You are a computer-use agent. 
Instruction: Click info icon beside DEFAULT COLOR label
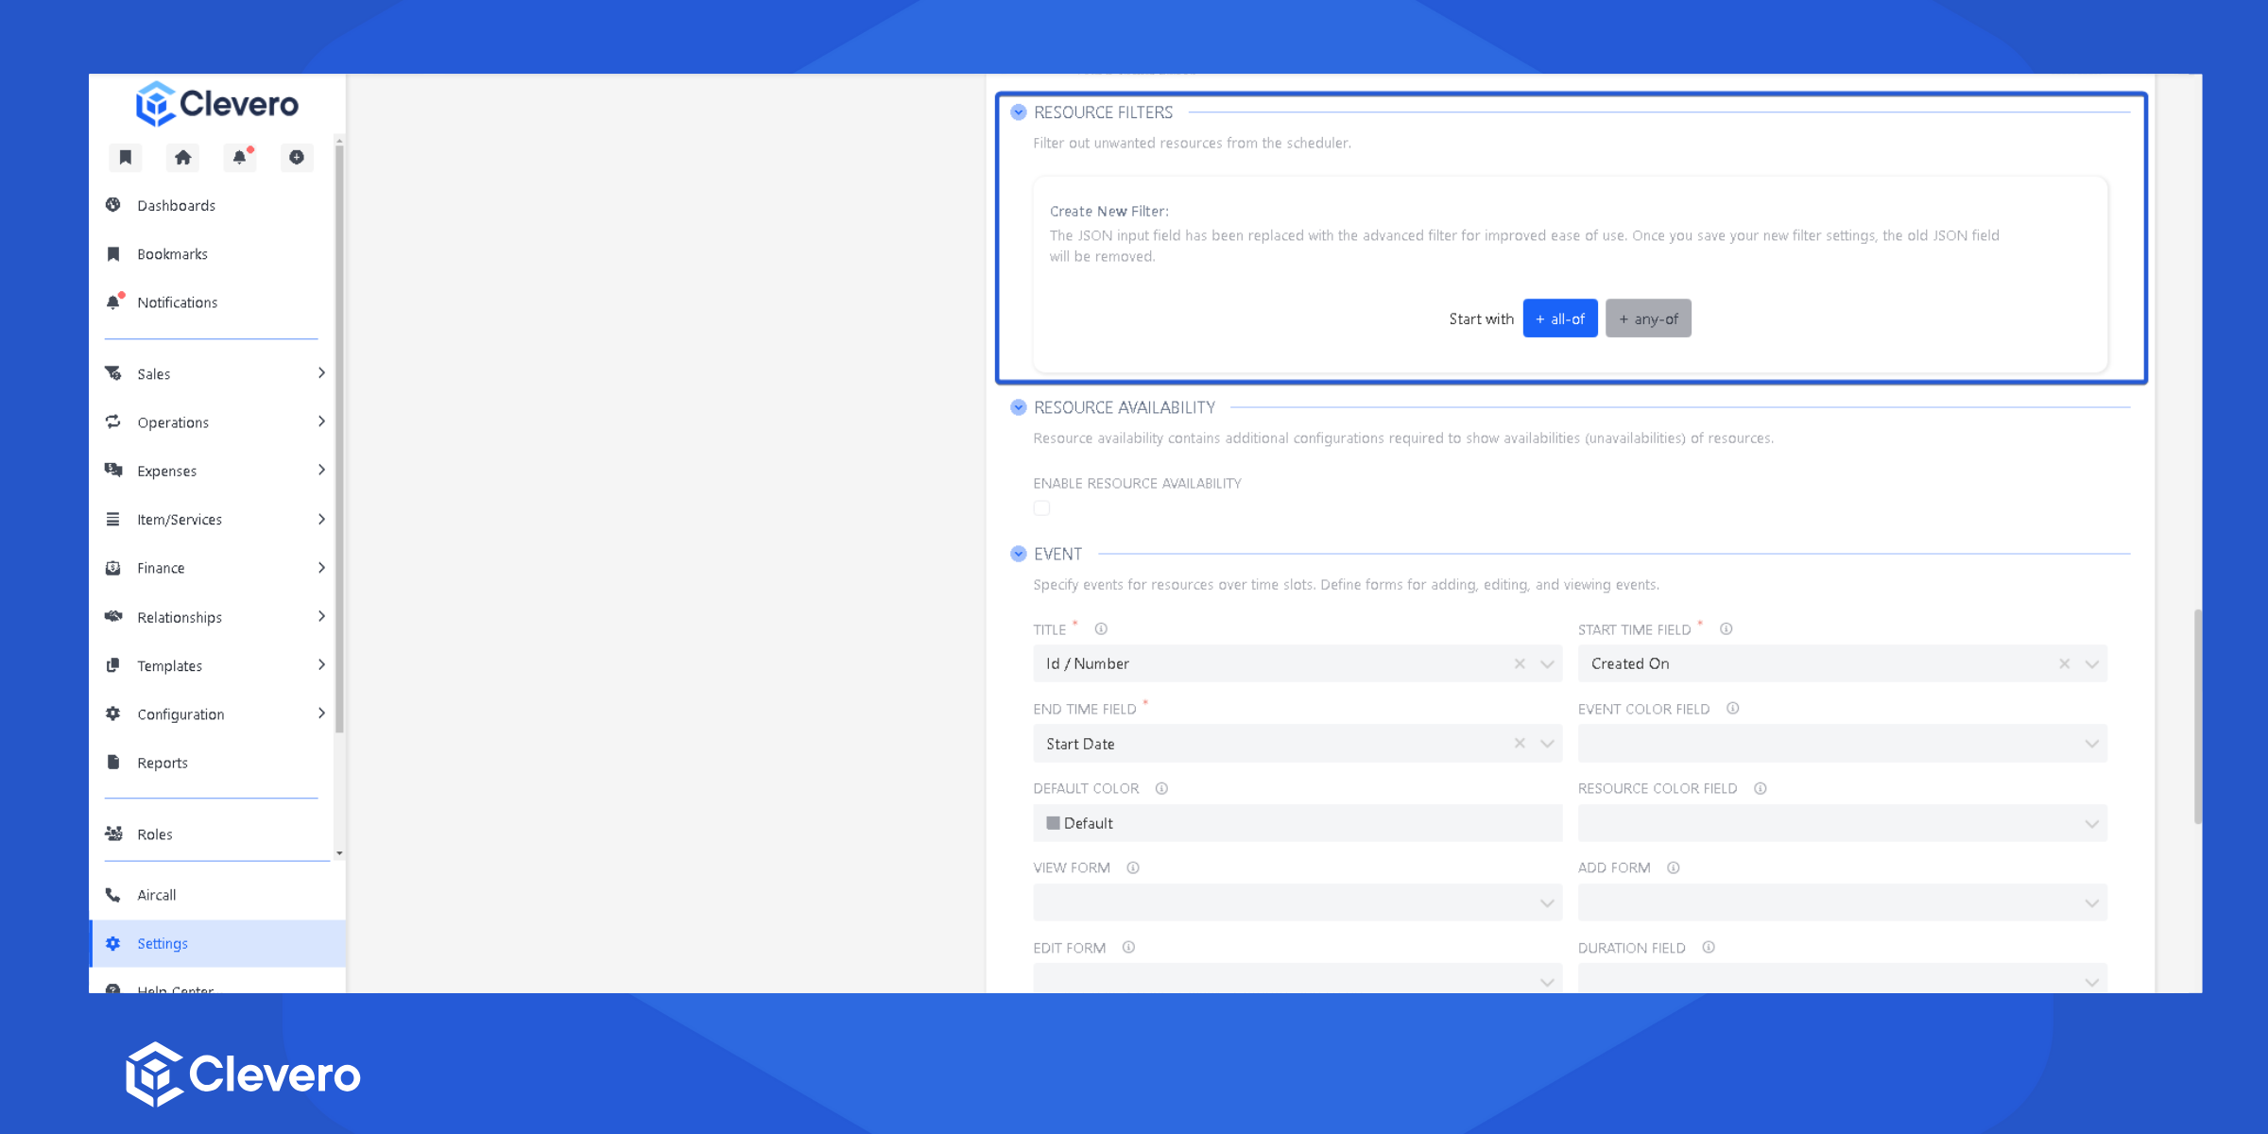pos(1161,788)
